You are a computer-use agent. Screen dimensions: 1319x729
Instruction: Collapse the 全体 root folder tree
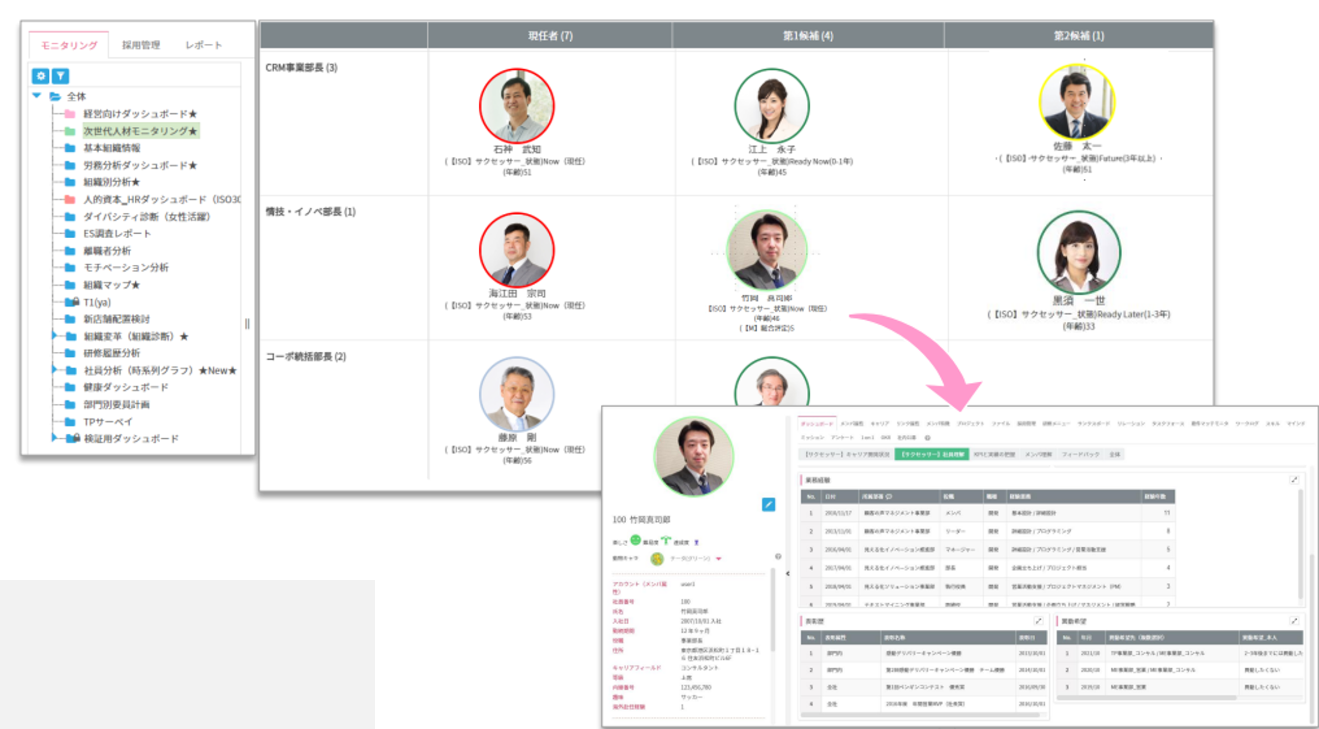37,95
